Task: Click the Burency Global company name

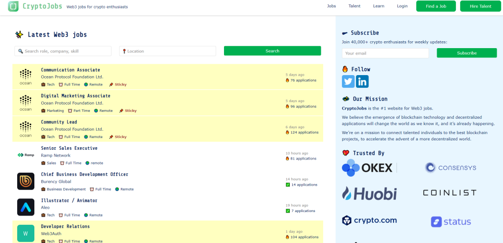Action: tap(56, 182)
